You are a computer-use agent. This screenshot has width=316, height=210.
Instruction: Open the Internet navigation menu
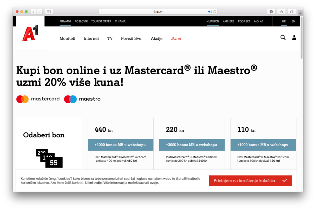91,38
